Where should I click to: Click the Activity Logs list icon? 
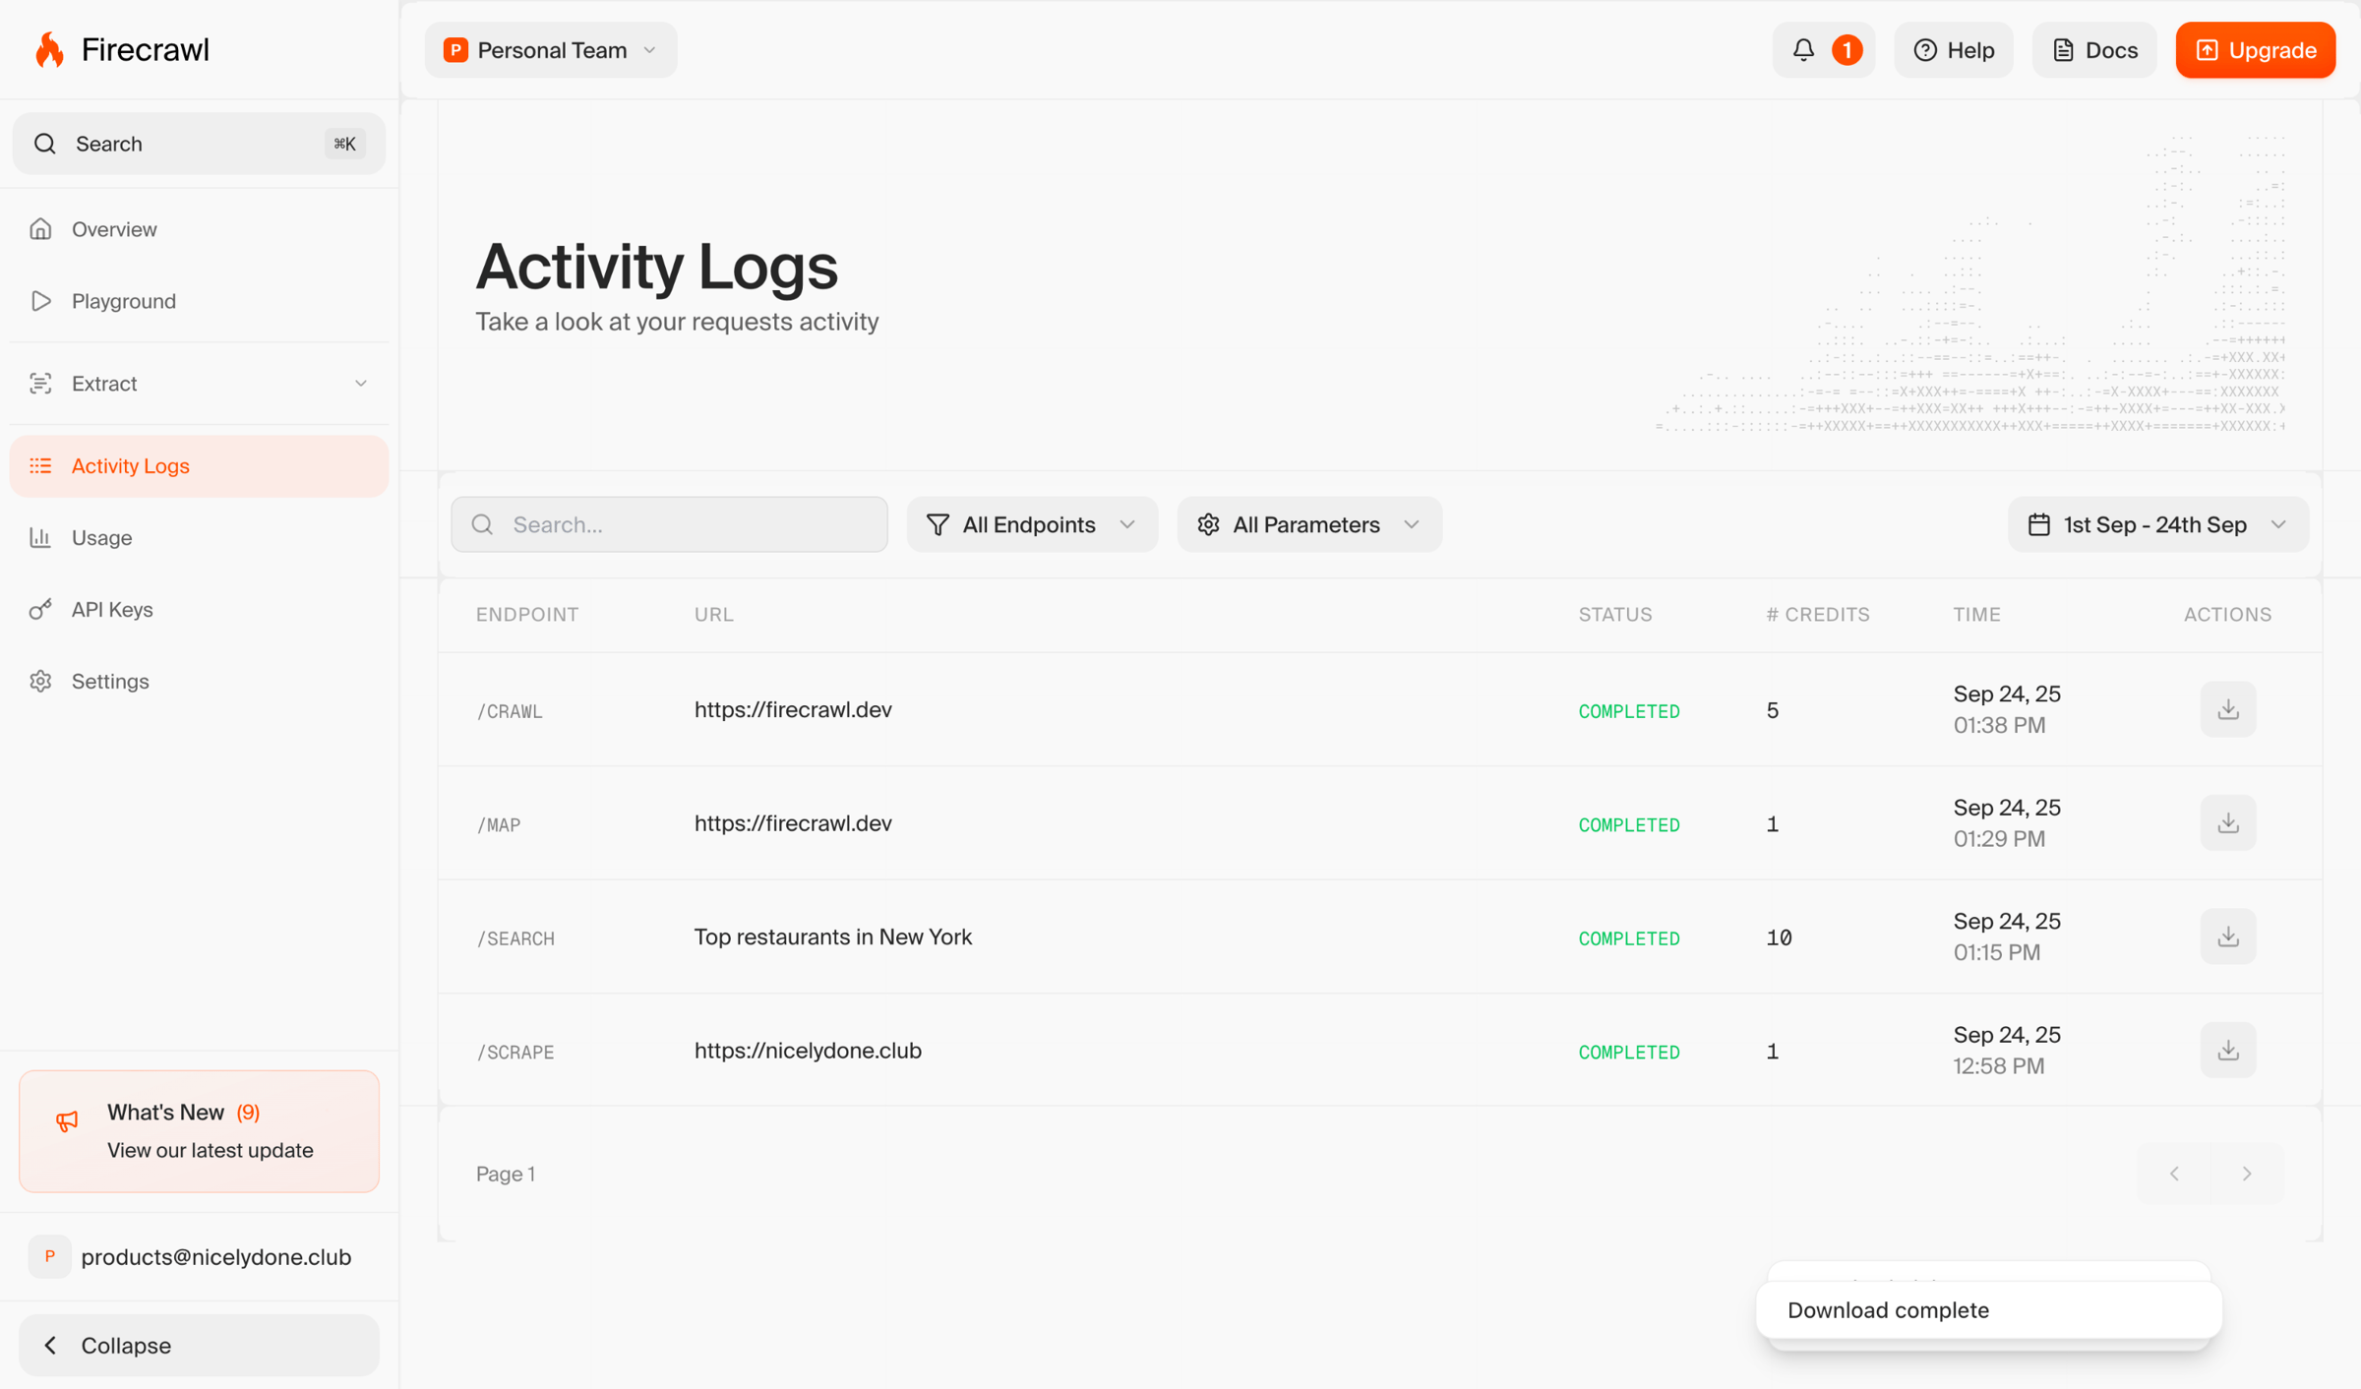[x=40, y=465]
